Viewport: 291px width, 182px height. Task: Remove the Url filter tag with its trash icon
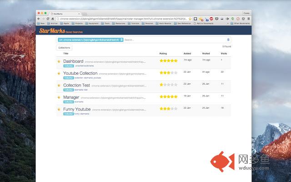click(x=121, y=40)
